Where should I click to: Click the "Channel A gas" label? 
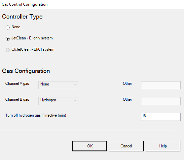(x=17, y=83)
